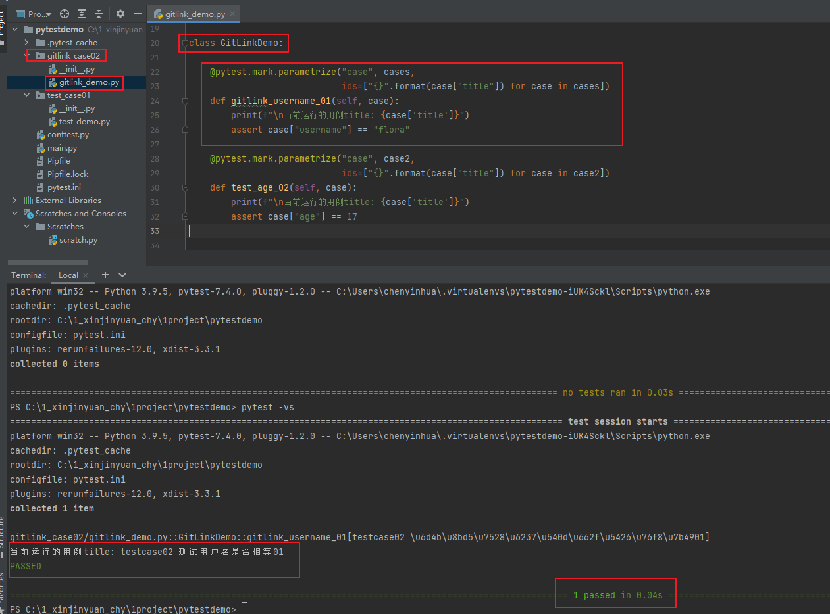The height and width of the screenshot is (614, 830).
Task: Click Collapse All icon in Project toolbar
Action: point(99,14)
